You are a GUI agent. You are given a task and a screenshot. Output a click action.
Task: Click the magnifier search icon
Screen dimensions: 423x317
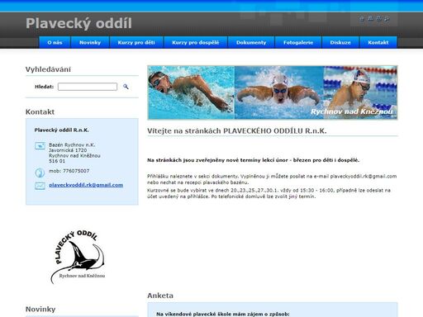point(126,87)
